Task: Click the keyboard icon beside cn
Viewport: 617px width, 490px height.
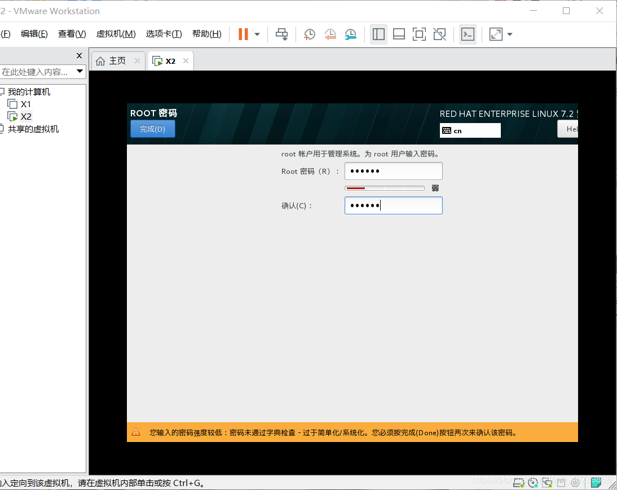Action: coord(447,130)
